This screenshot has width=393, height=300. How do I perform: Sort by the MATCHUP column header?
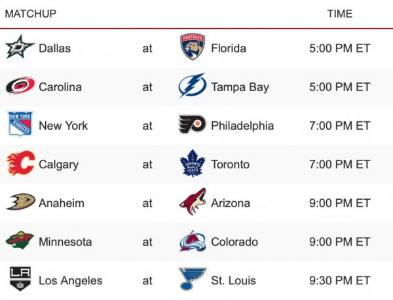click(x=30, y=14)
